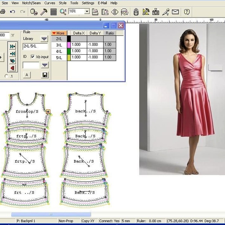The height and width of the screenshot is (225, 225).
Task: Click the previous grade point arrow icon
Action: 12,54
